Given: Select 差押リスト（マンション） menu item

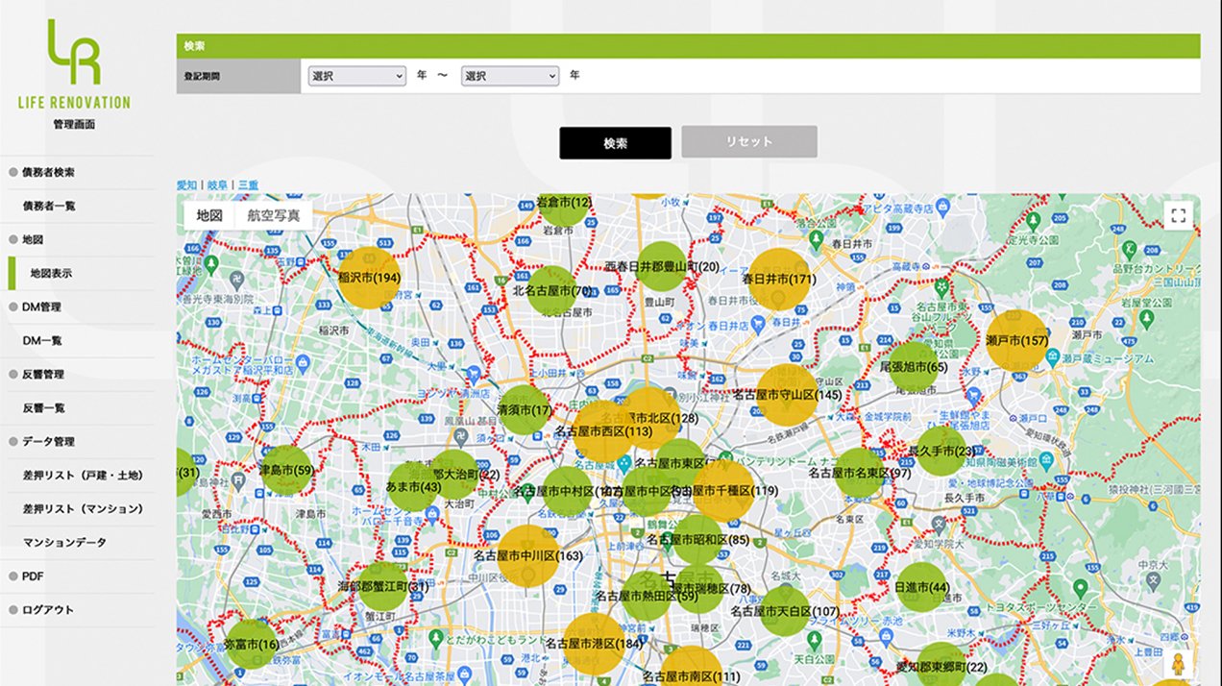Looking at the screenshot, I should point(84,509).
